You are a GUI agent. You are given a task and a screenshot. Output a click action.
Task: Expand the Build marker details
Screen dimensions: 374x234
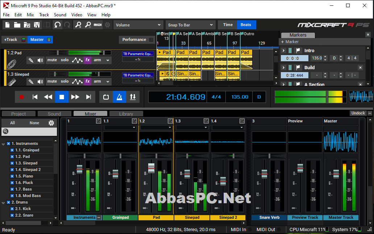coord(283,67)
